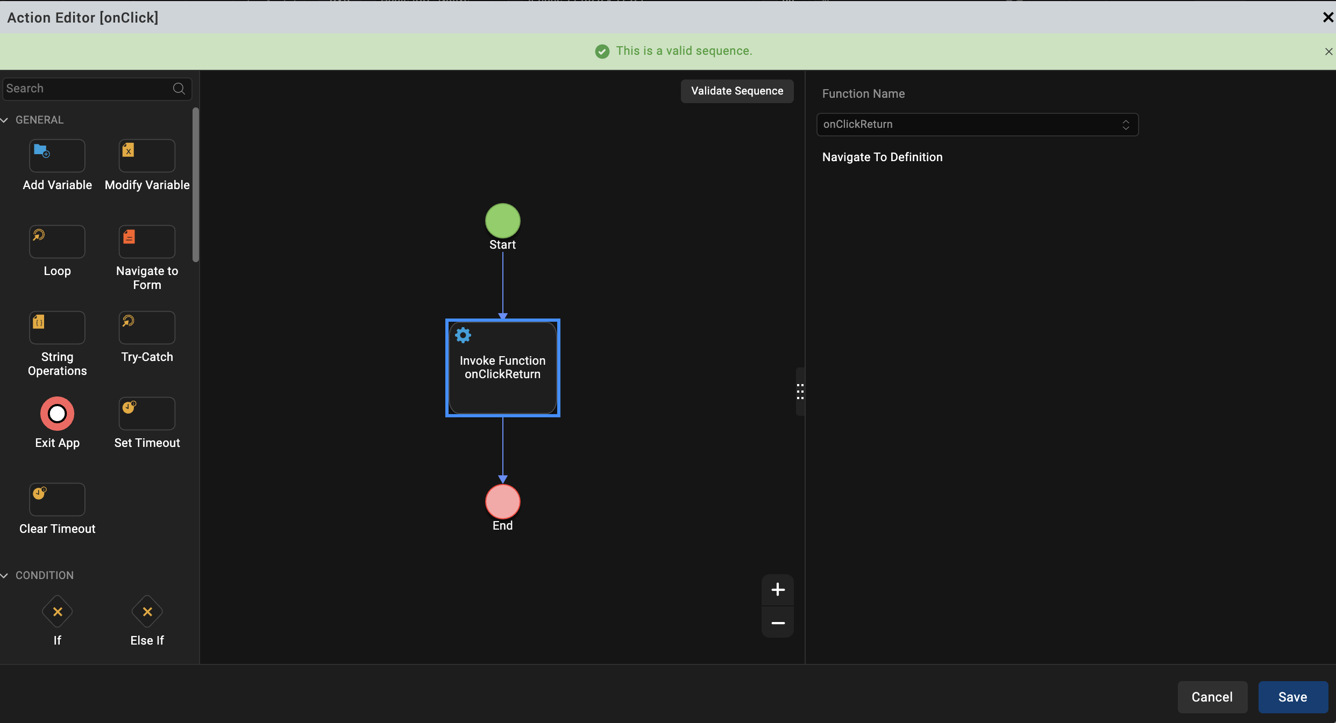This screenshot has width=1336, height=723.
Task: Select the Add Variable action icon
Action: pos(57,156)
